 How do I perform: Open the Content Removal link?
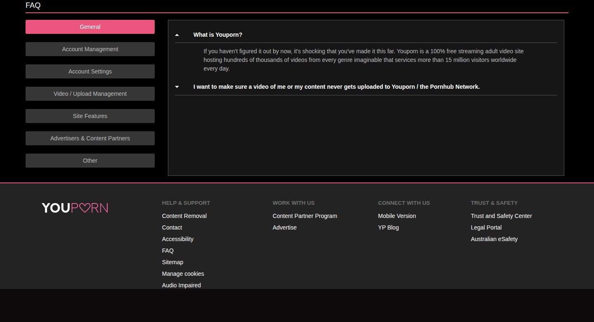tap(184, 216)
